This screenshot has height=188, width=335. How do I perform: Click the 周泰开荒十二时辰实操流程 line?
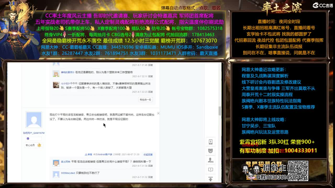[x=267, y=95]
